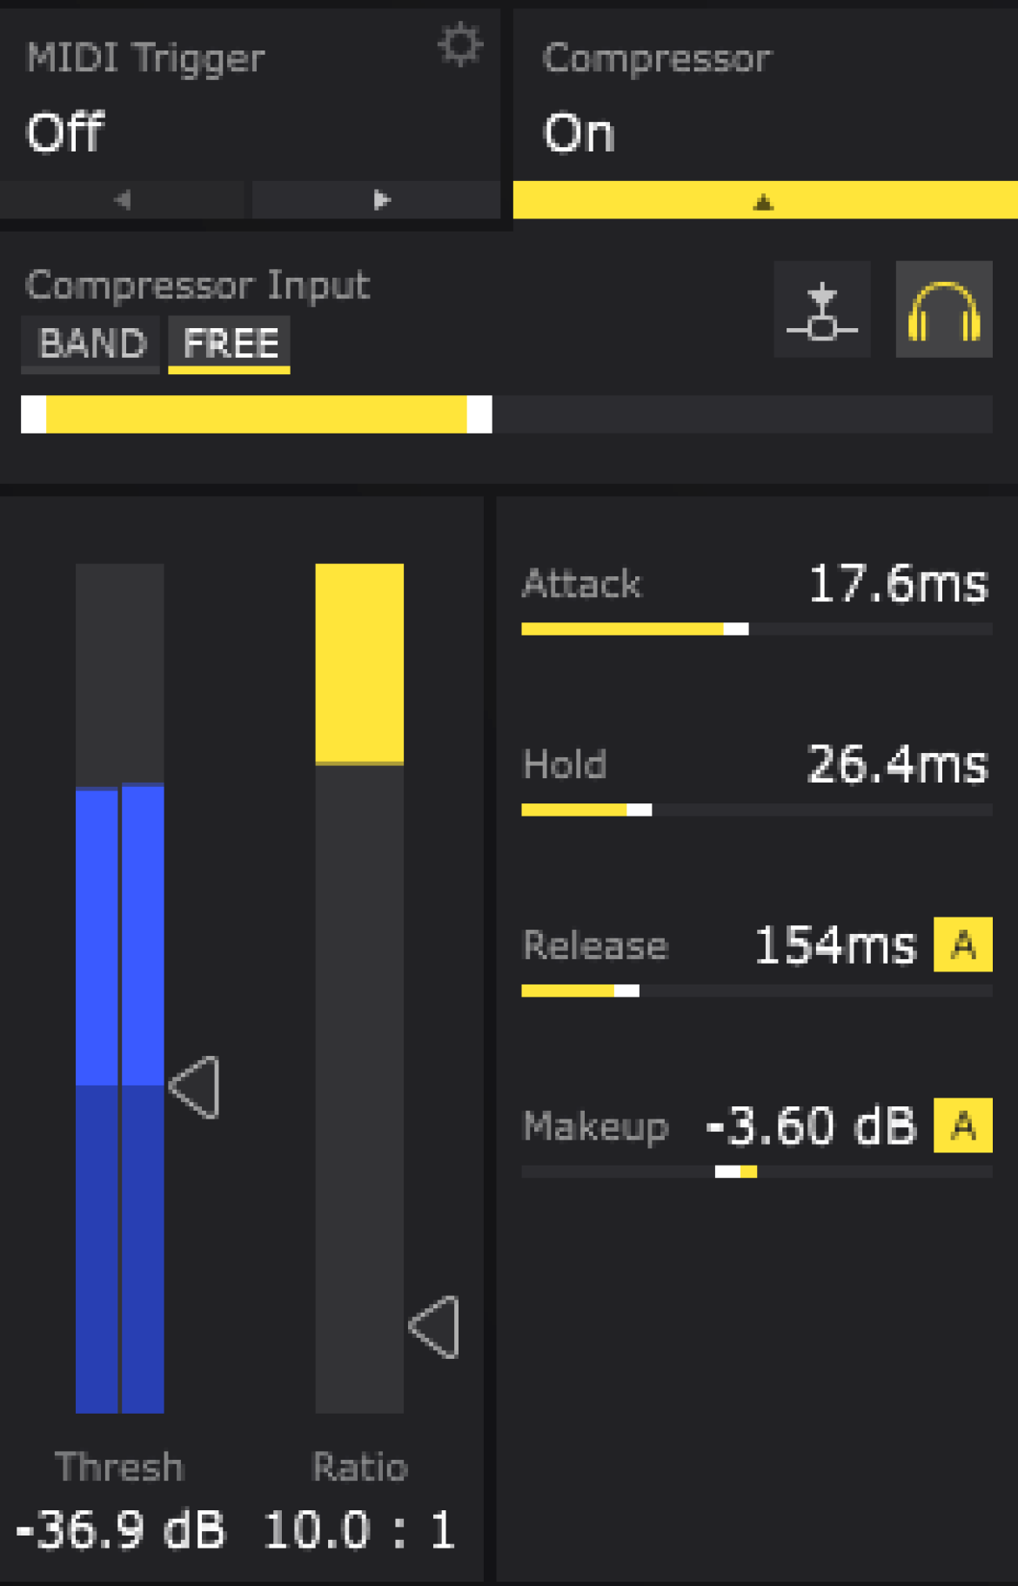
Task: Select next MIDI Trigger option arrow
Action: click(377, 200)
